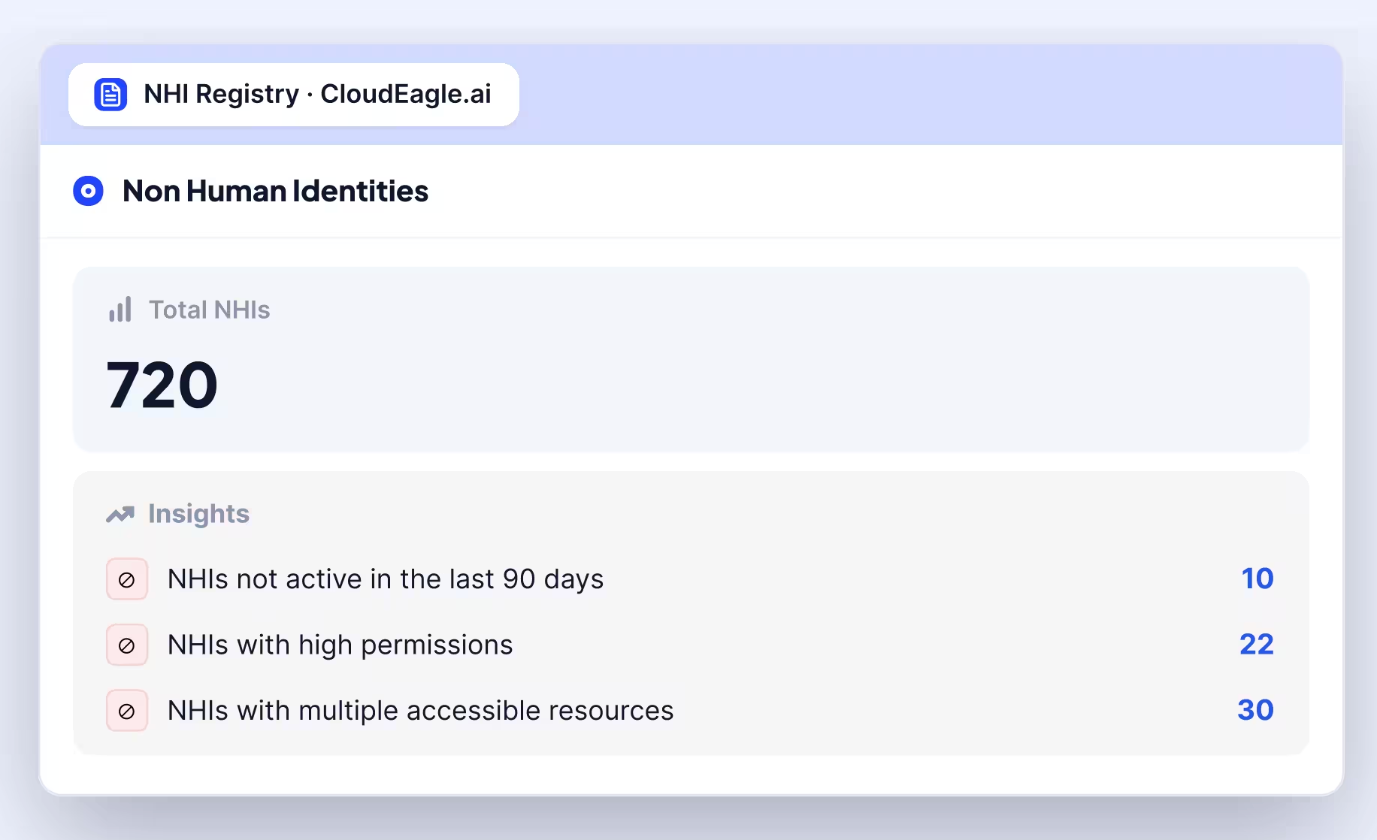Click the count 10 for inactive NHIs

pyautogui.click(x=1257, y=579)
